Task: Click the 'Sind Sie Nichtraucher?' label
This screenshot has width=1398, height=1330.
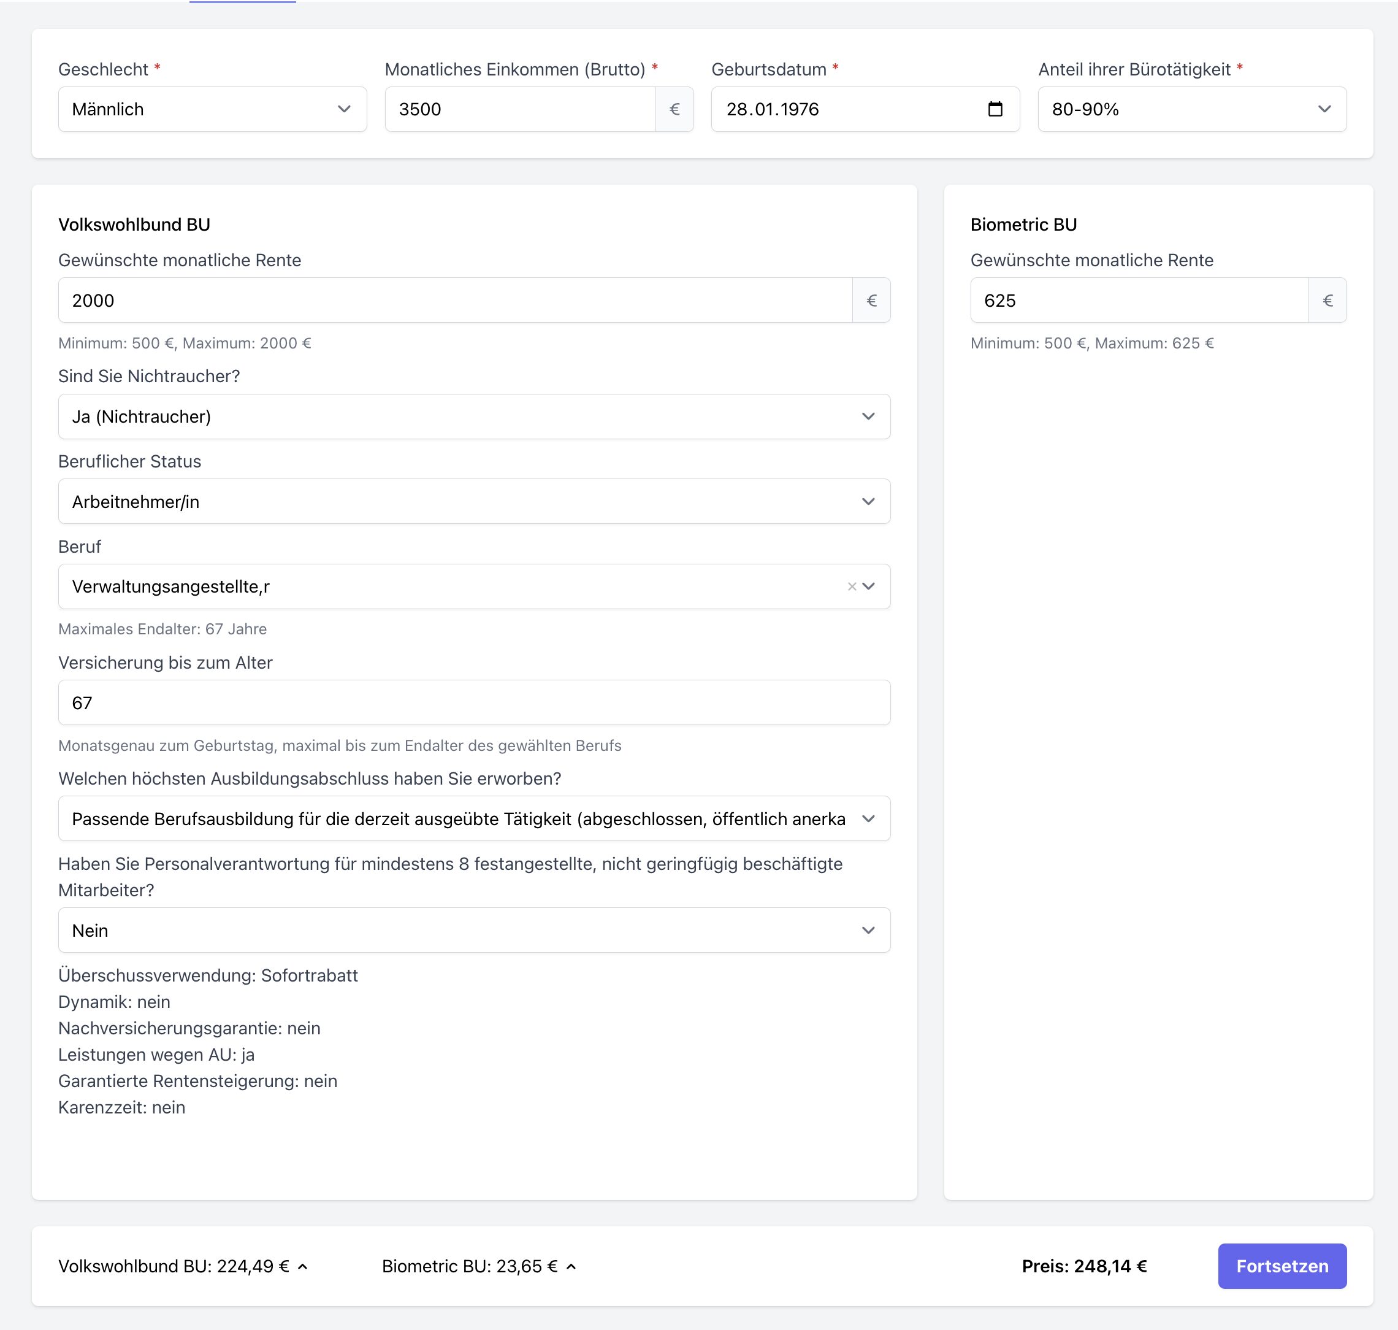Action: (149, 377)
